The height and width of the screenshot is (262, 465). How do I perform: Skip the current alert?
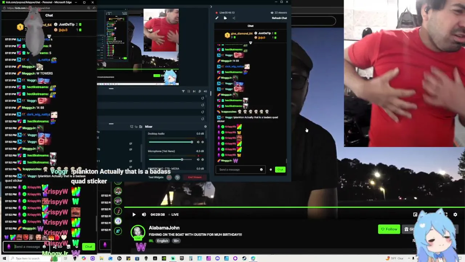click(194, 91)
